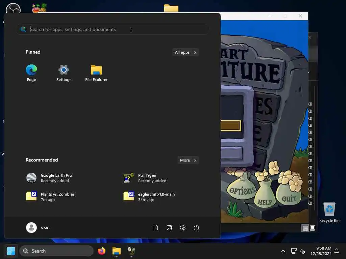Click the search magnifier icon in Start
Viewport: 346px width, 259px height.
coord(23,29)
